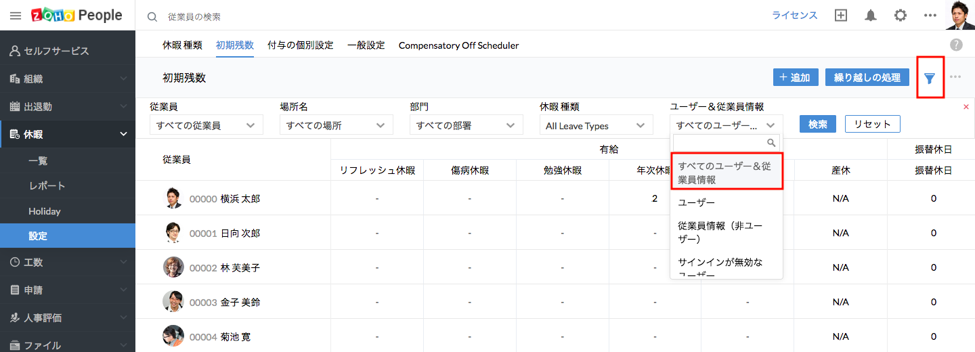Click the 検索 button
Image resolution: width=975 pixels, height=352 pixels.
tap(818, 125)
